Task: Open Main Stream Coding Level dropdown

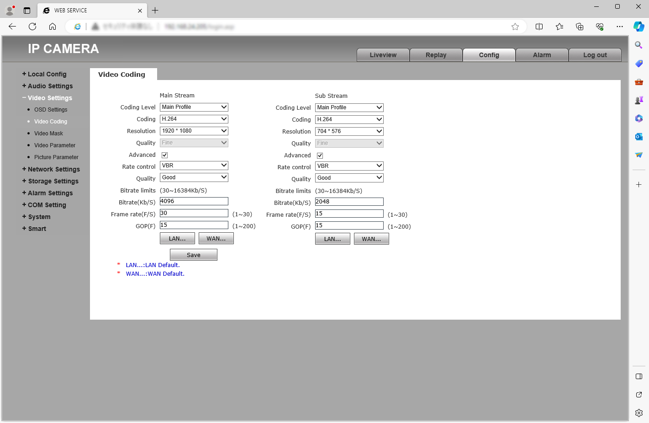Action: (x=194, y=107)
